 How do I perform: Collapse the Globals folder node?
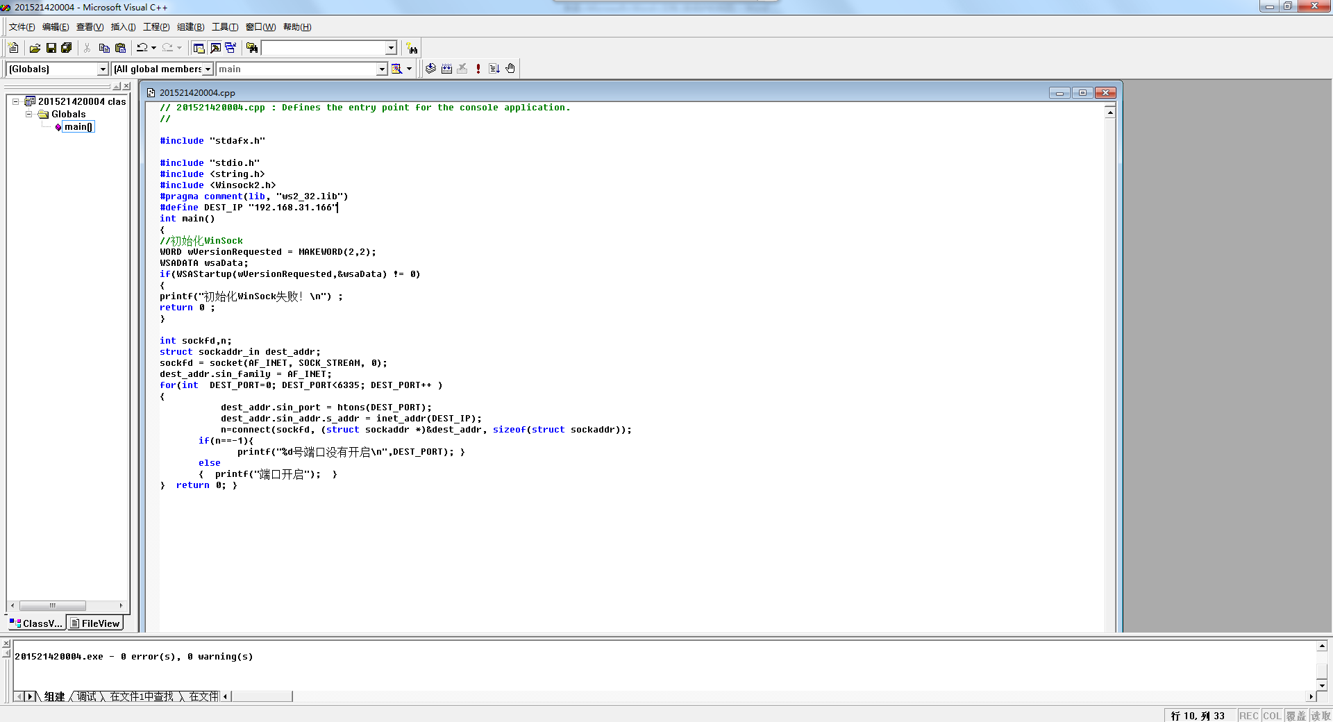29,114
